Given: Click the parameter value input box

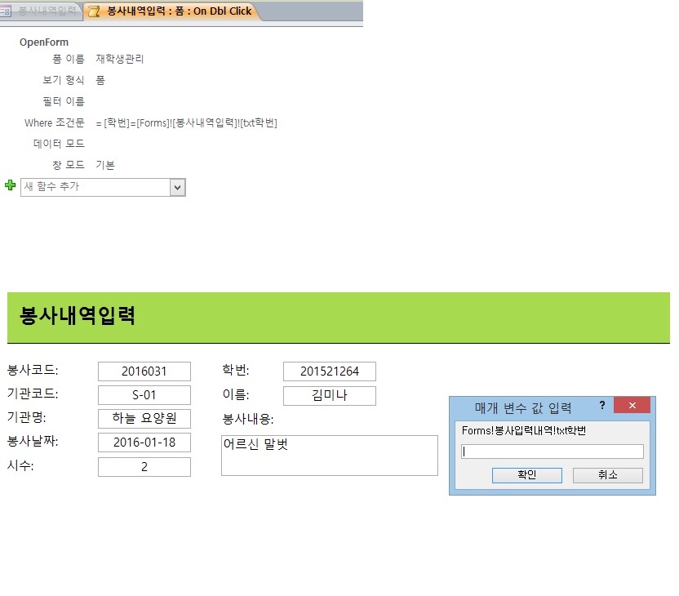Looking at the screenshot, I should point(553,451).
